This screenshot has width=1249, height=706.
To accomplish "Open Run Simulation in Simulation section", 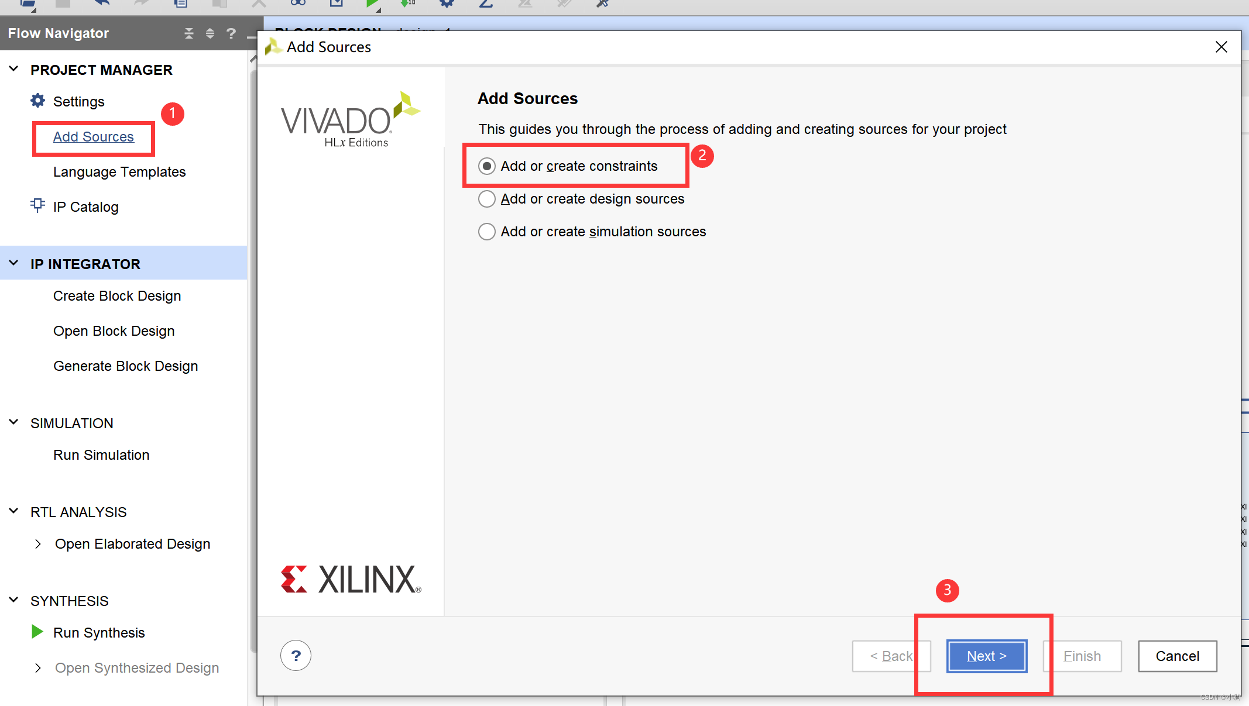I will click(99, 455).
